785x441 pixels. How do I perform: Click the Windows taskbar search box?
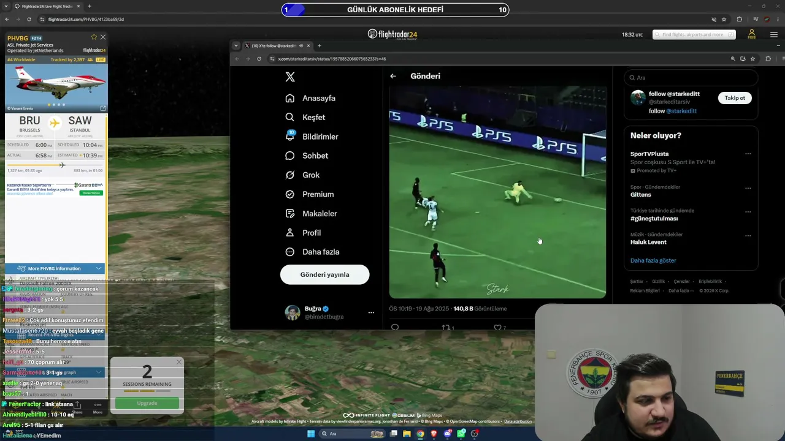point(351,434)
